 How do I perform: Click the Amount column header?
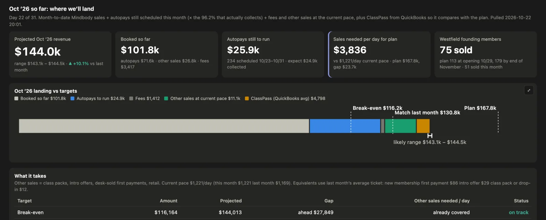tap(169, 201)
